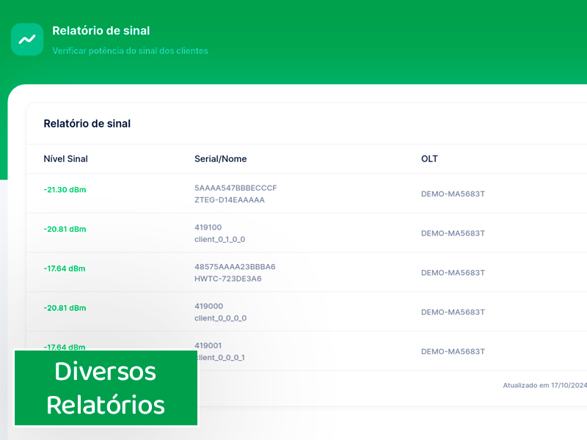The width and height of the screenshot is (587, 440).
Task: Open the serial 419100 entry
Action: (x=208, y=227)
